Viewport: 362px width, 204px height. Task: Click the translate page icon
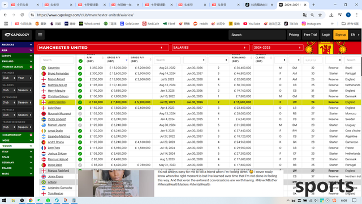(305, 15)
